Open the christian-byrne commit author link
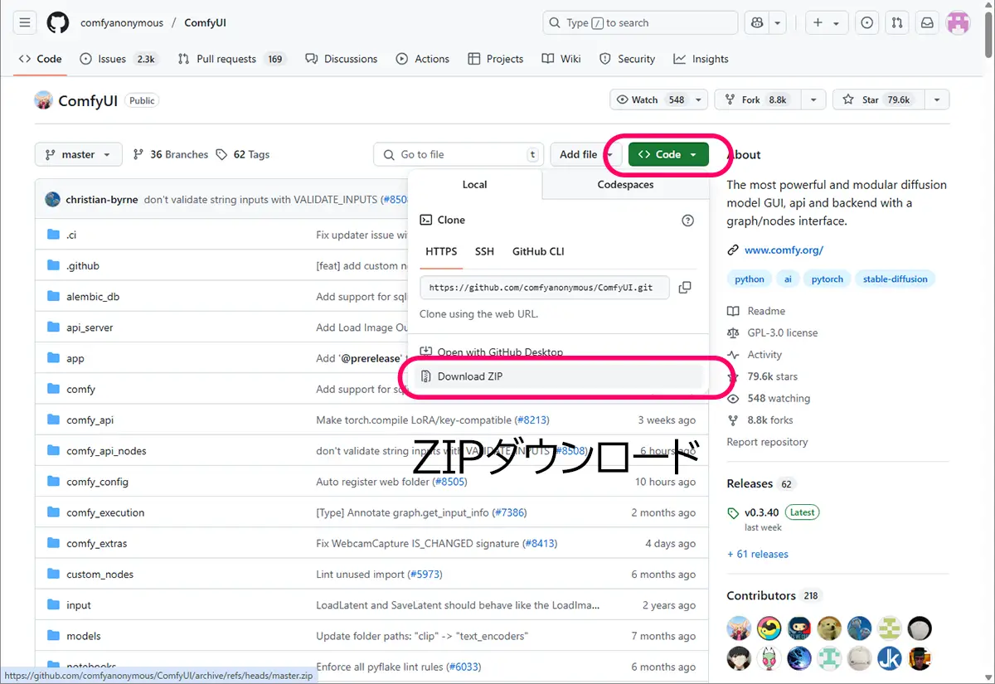Viewport: 995px width, 684px height. [102, 199]
